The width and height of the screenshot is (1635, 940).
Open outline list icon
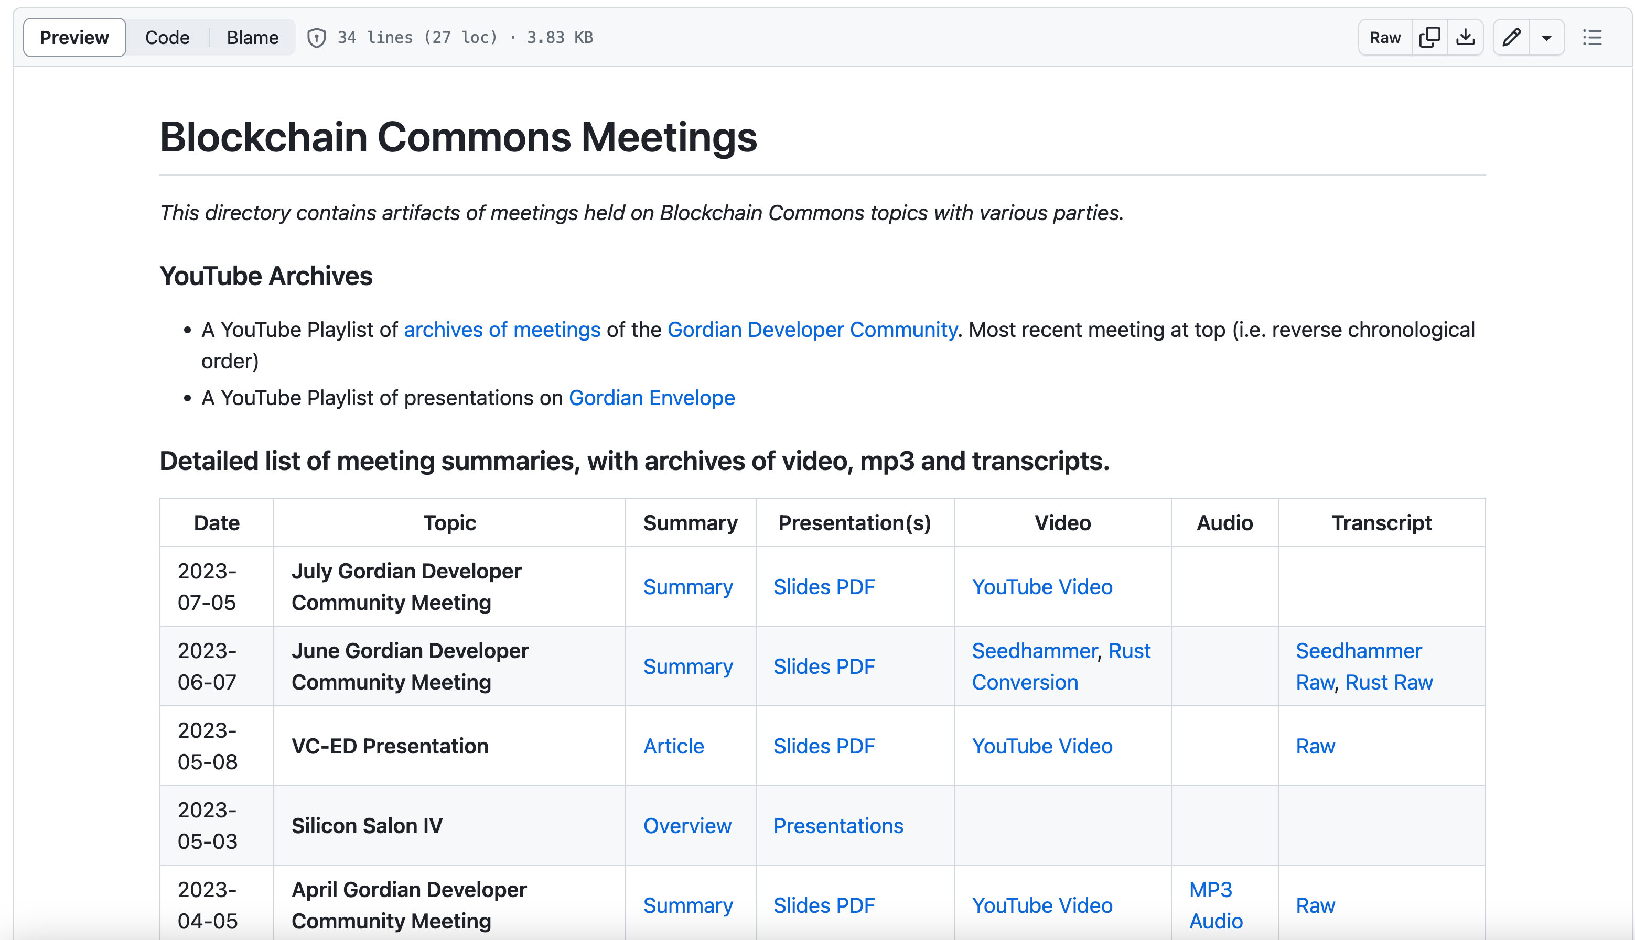pos(1593,37)
